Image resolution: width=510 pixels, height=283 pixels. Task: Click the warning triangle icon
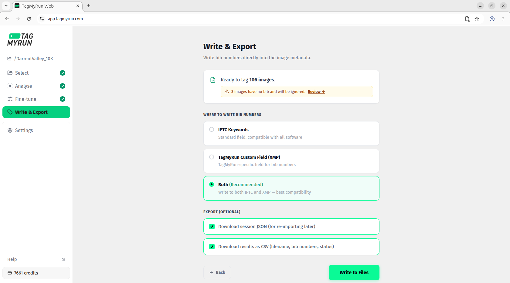coord(227,91)
